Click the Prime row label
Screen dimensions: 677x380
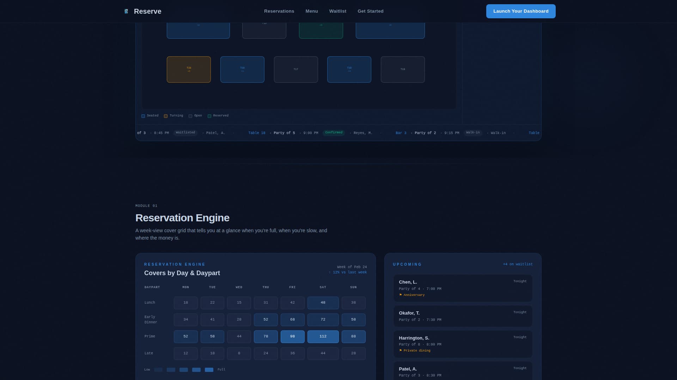pyautogui.click(x=150, y=337)
